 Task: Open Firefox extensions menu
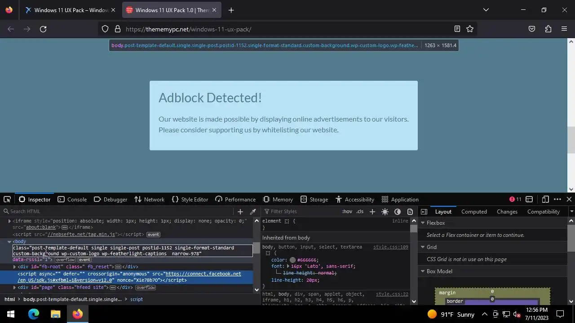click(x=548, y=29)
